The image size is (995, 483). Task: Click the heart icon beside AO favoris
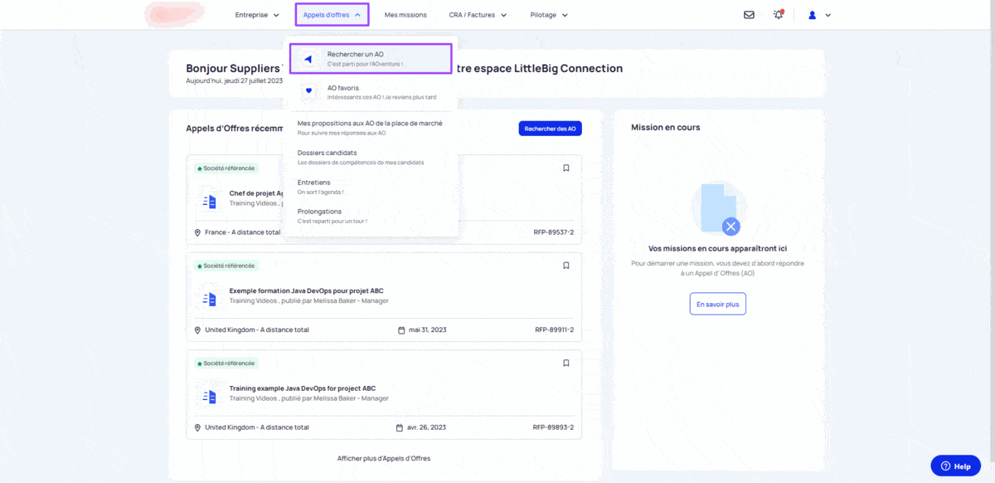pyautogui.click(x=308, y=90)
